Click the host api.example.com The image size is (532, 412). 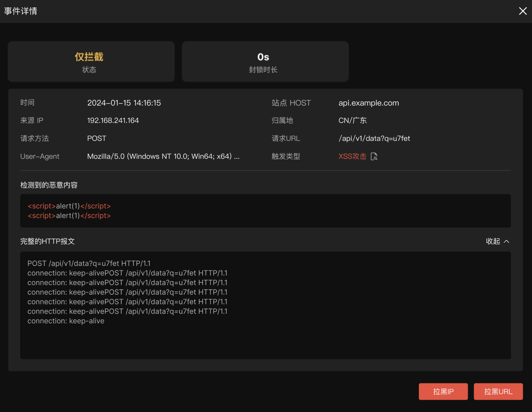click(369, 103)
